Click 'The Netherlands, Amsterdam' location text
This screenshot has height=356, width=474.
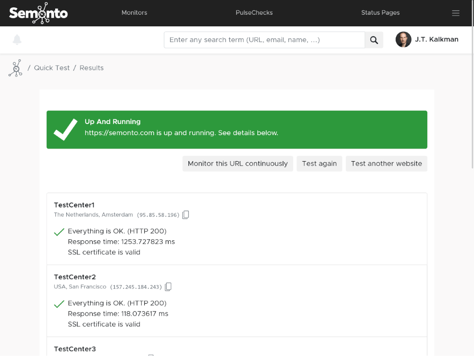click(94, 214)
